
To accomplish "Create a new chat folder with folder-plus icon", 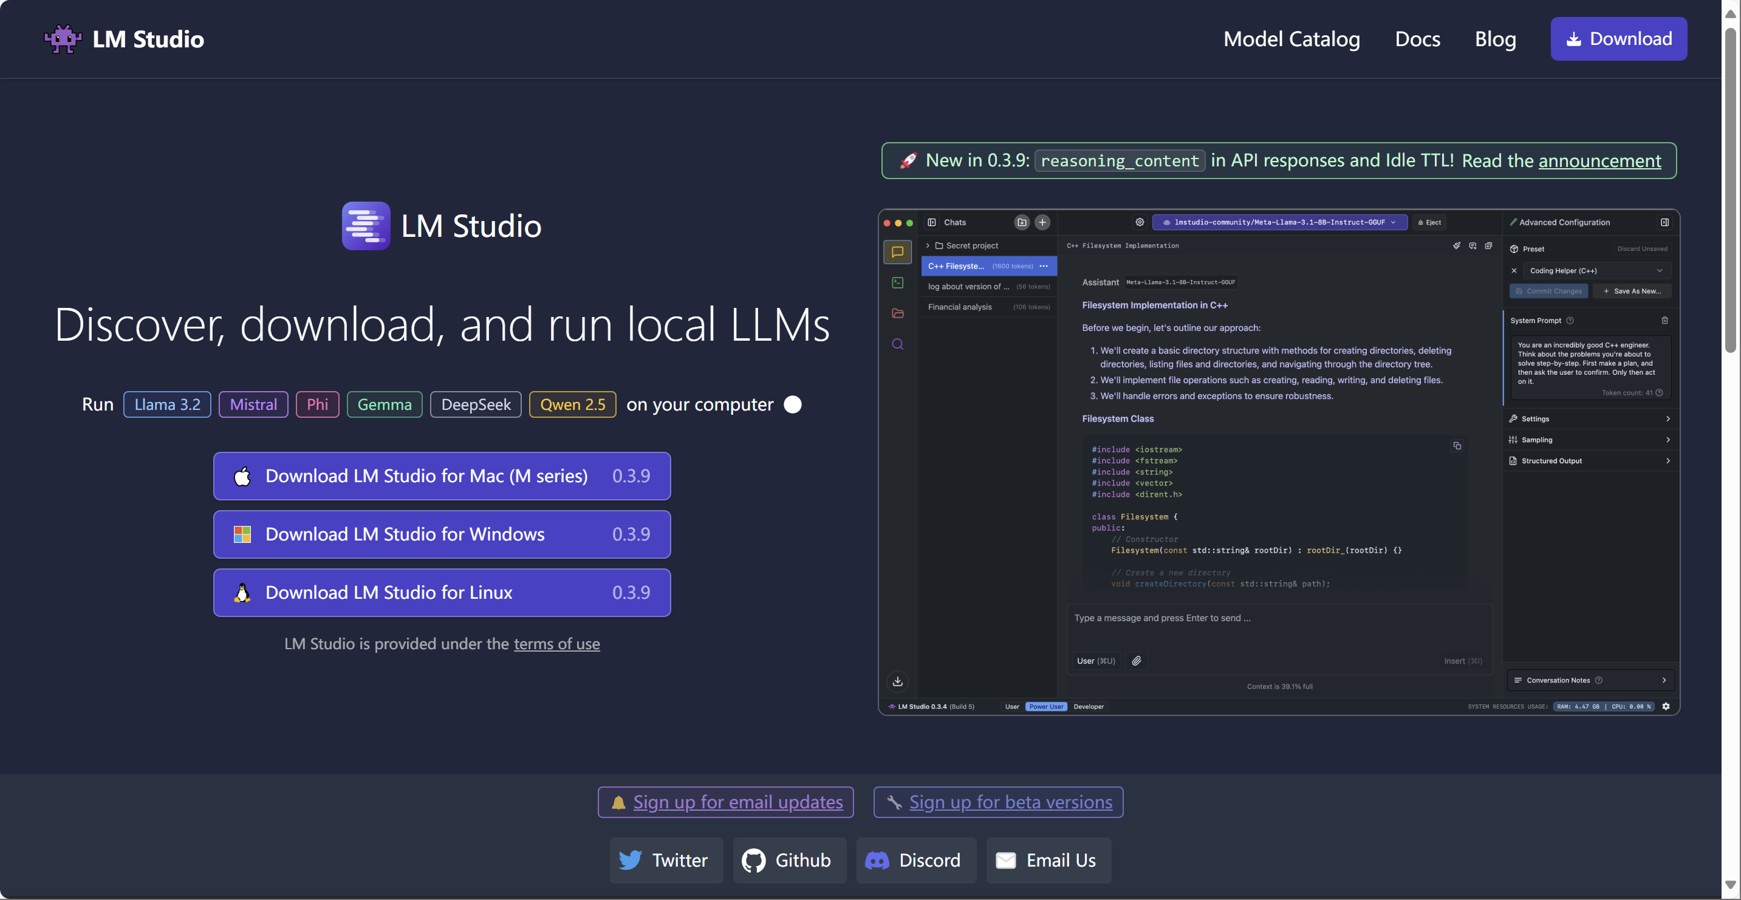I will click(x=1021, y=222).
